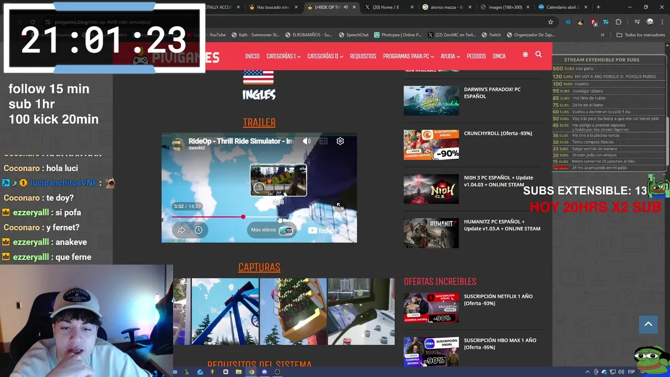The width and height of the screenshot is (670, 377).
Task: Mute the RIDE OP tab via its speaker icon
Action: pos(345,7)
